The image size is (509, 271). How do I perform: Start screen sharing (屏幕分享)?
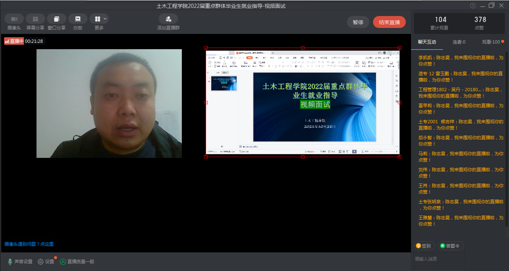[x=35, y=19]
